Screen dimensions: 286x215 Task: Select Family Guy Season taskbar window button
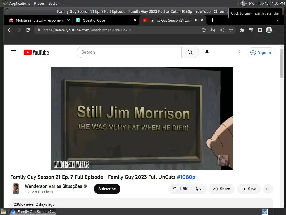click(x=33, y=212)
